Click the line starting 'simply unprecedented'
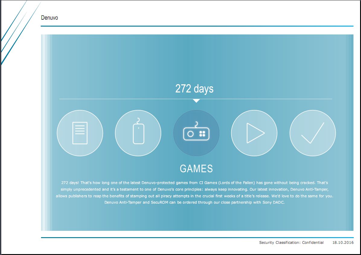361x255 pixels. click(195, 189)
